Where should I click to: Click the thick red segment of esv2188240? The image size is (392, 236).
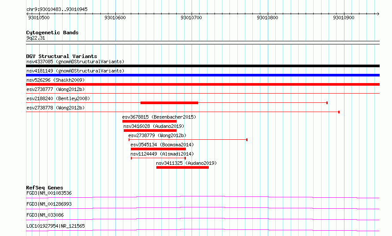[169, 103]
